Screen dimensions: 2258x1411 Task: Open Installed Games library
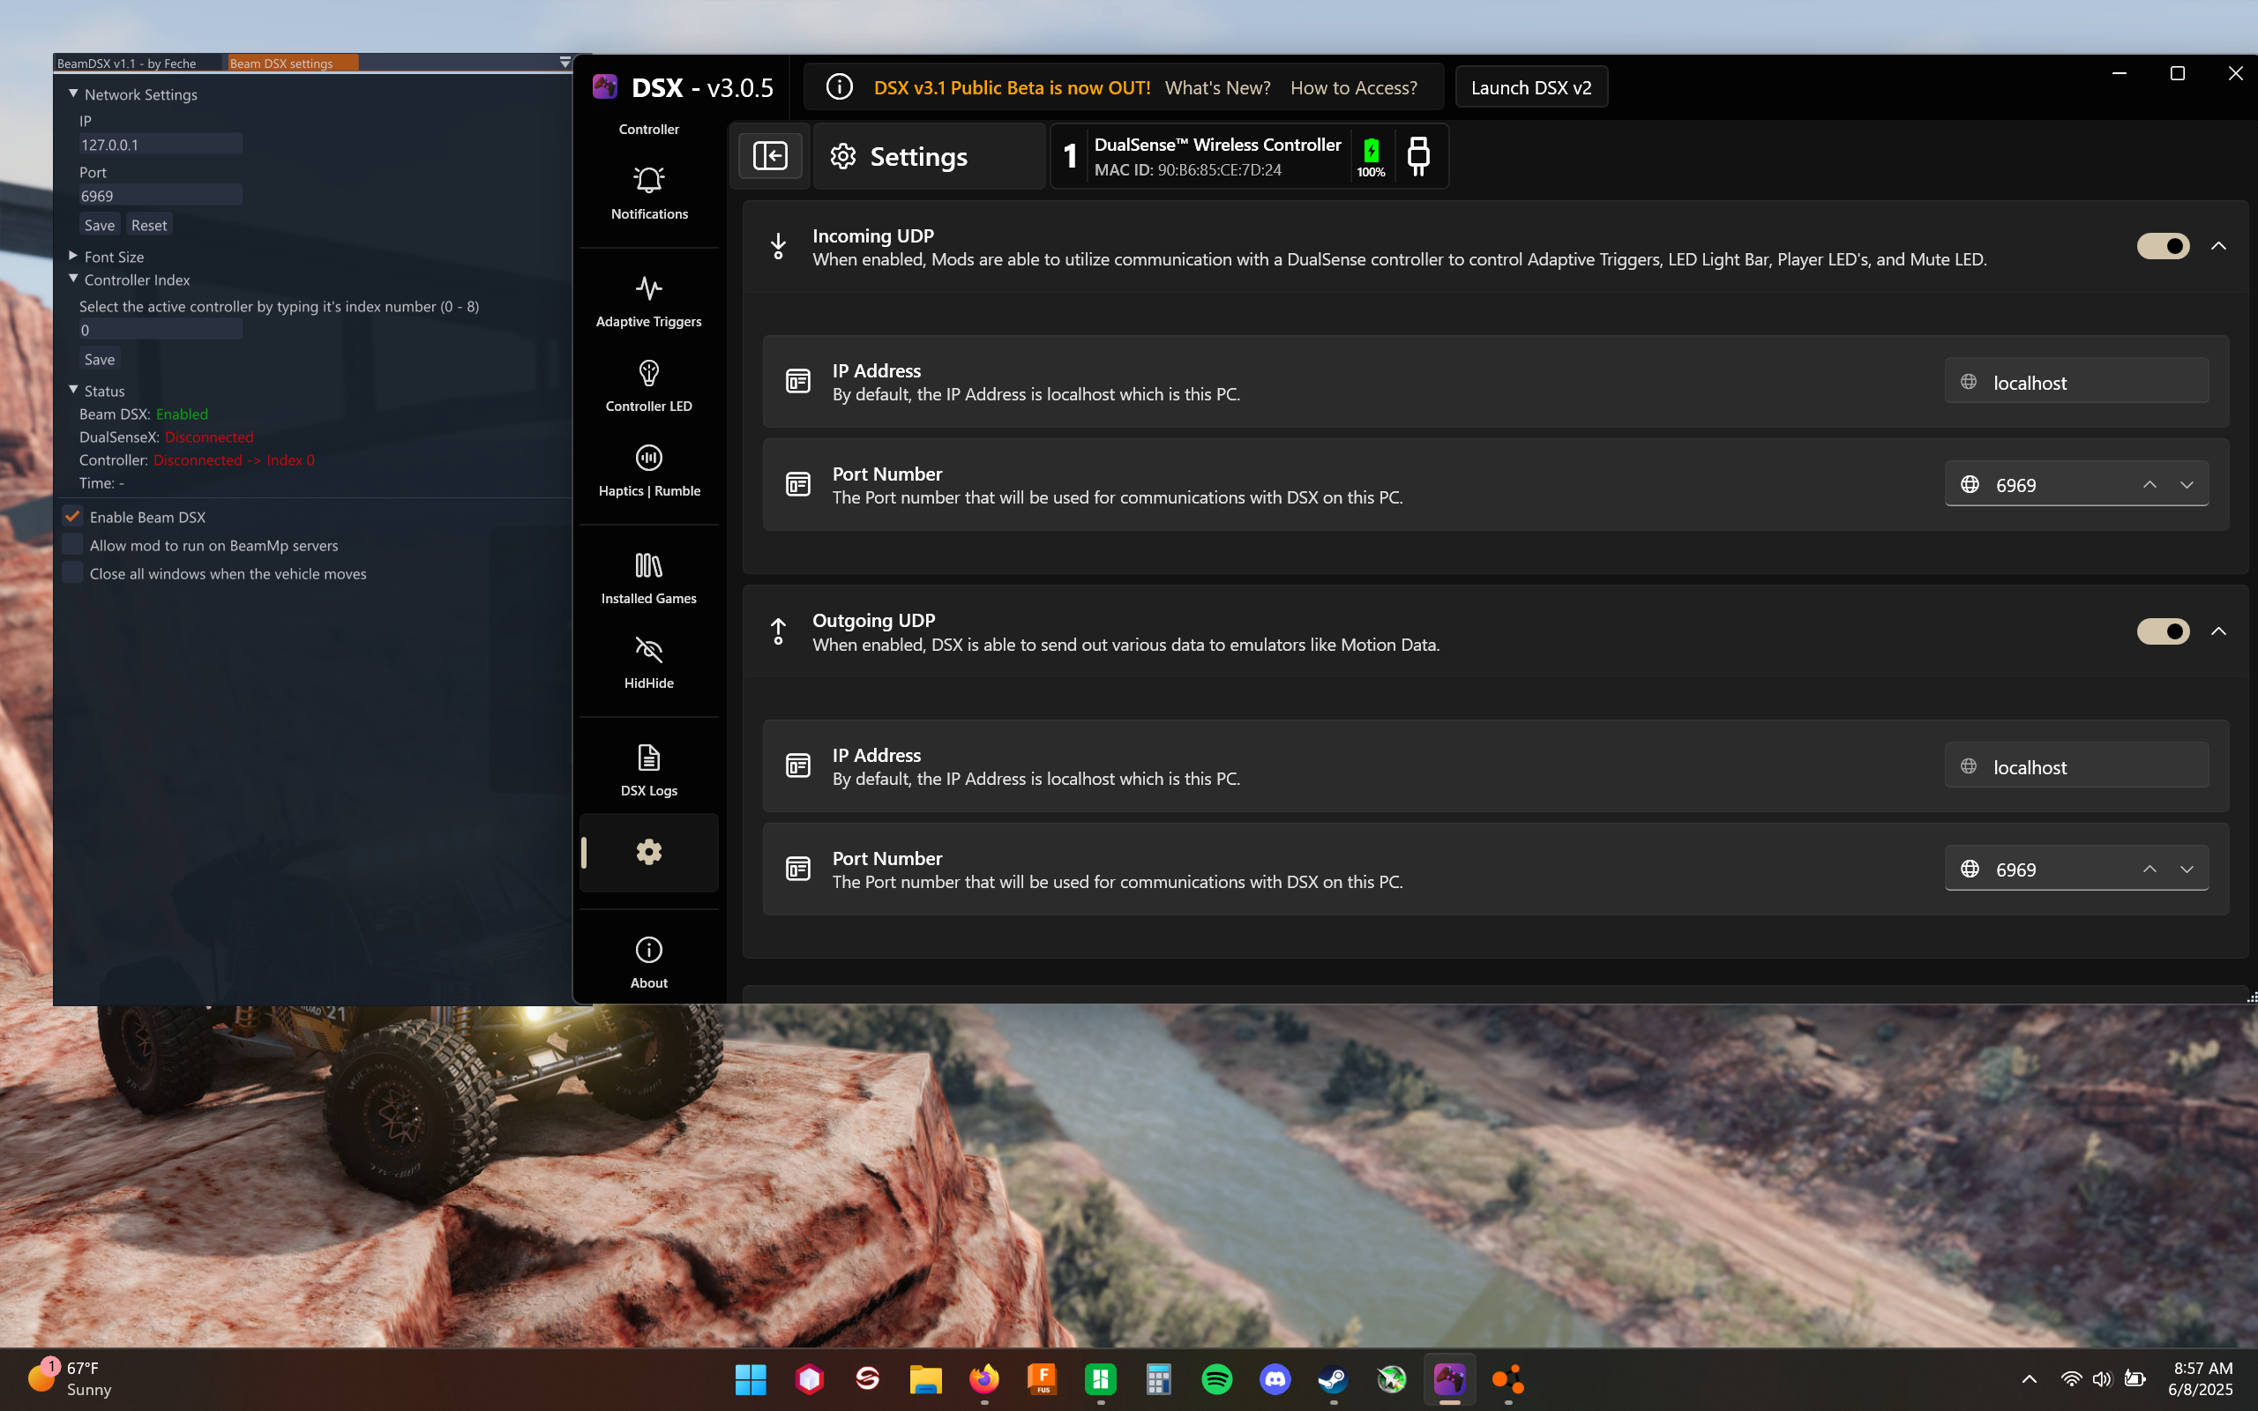coord(648,578)
